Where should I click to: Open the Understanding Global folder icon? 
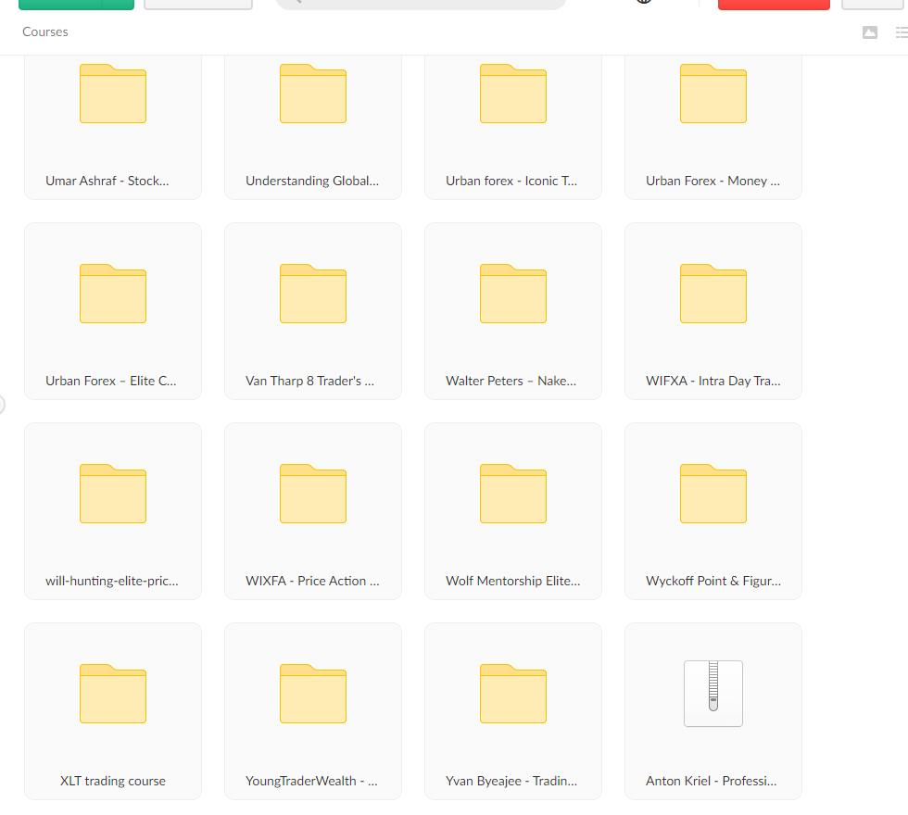(313, 94)
